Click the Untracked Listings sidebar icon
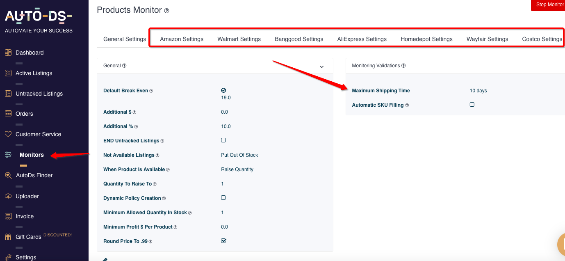565x261 pixels. (x=8, y=94)
